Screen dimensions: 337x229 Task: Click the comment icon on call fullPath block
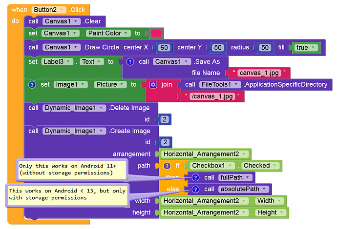coord(195,177)
